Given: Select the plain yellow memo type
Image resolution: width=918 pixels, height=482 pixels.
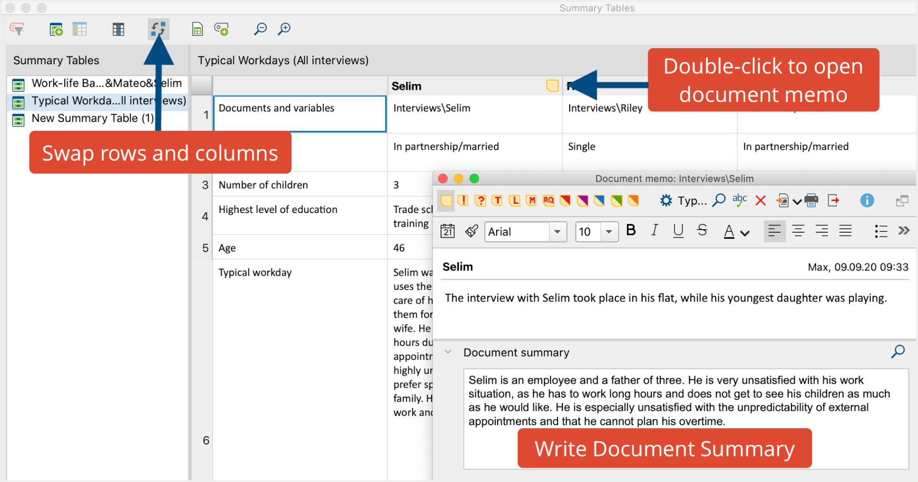Looking at the screenshot, I should pyautogui.click(x=446, y=201).
